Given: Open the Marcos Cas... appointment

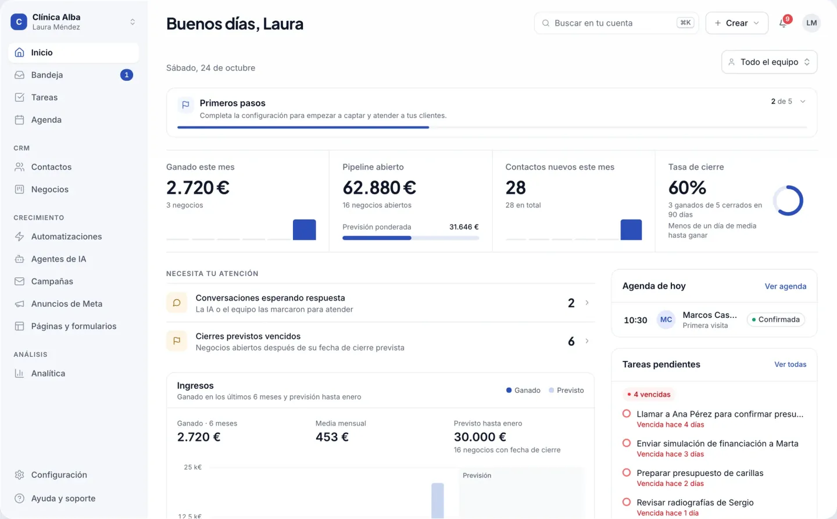Looking at the screenshot, I should tap(714, 320).
